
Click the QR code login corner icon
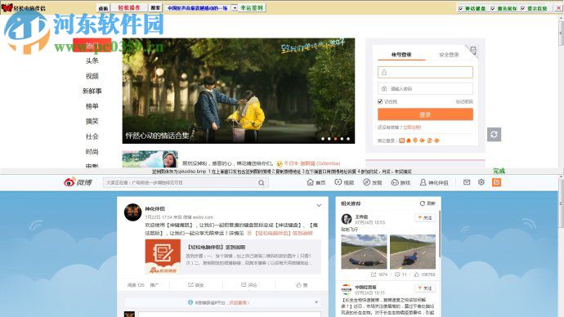(x=473, y=51)
